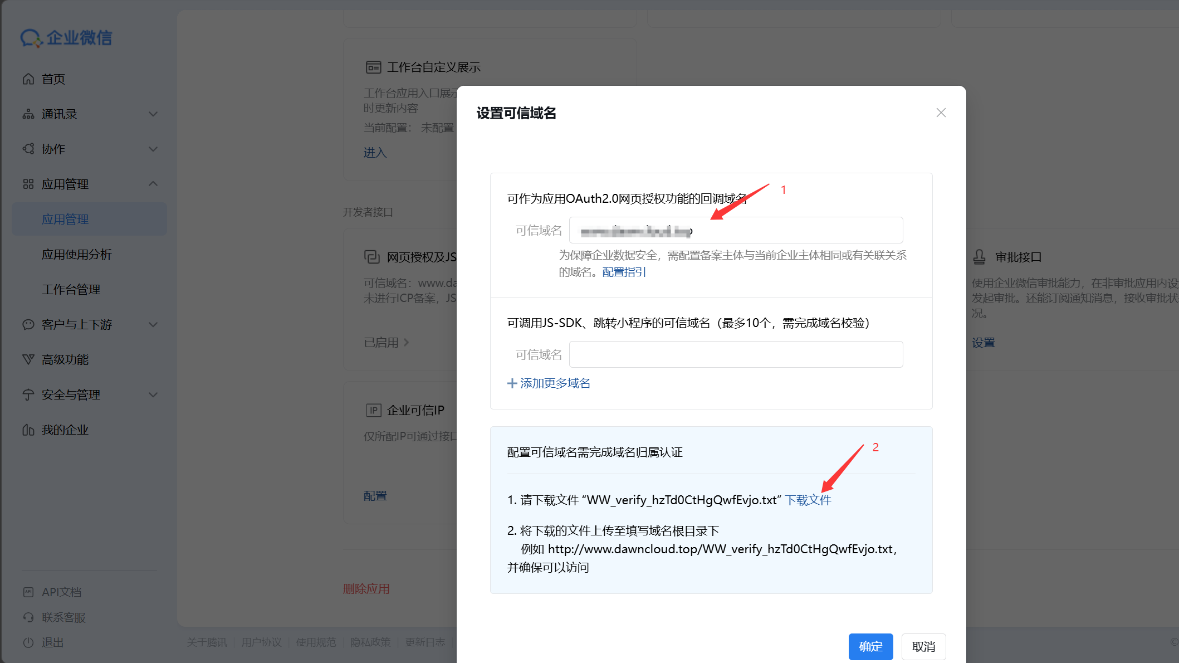Click 添加更多域名 link
The height and width of the screenshot is (663, 1179).
pos(549,383)
